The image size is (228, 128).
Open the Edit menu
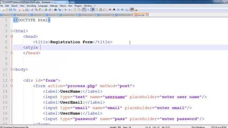pyautogui.click(x=7, y=6)
